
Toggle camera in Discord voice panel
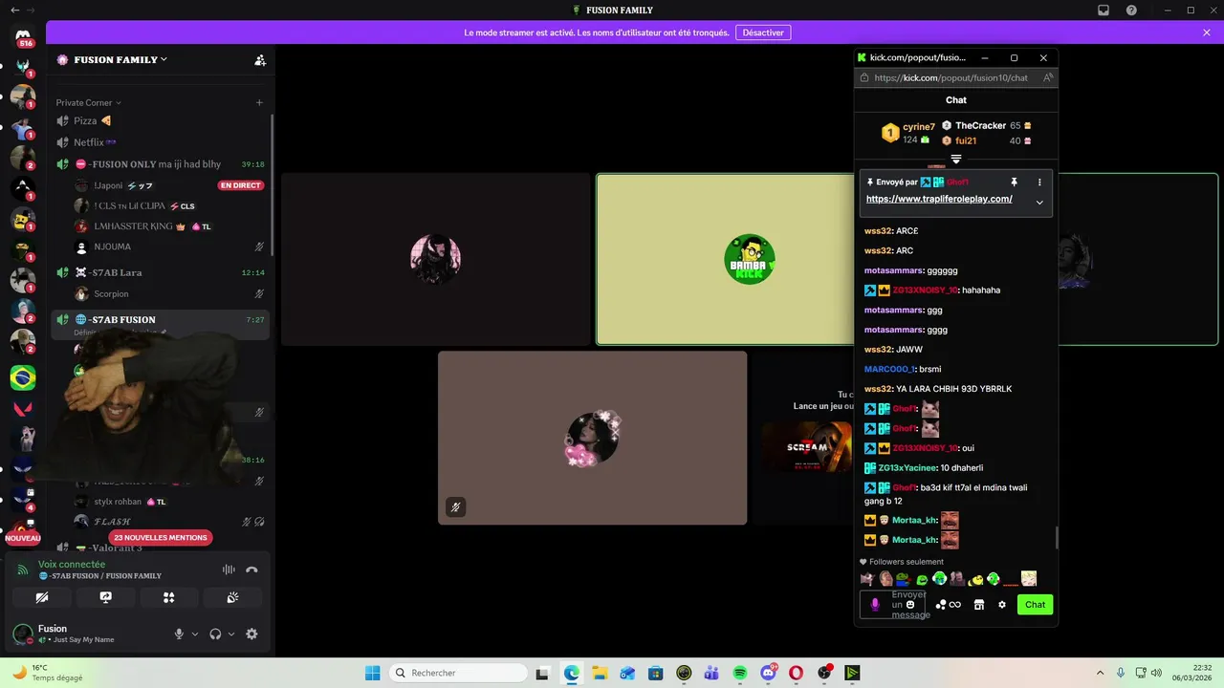tap(42, 597)
